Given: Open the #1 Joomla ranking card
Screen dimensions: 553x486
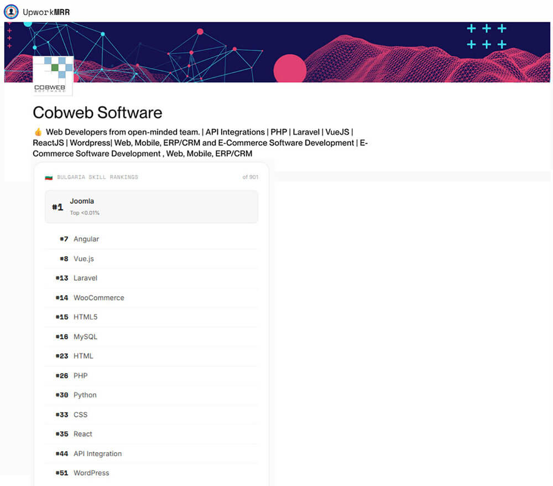Looking at the screenshot, I should coord(152,206).
